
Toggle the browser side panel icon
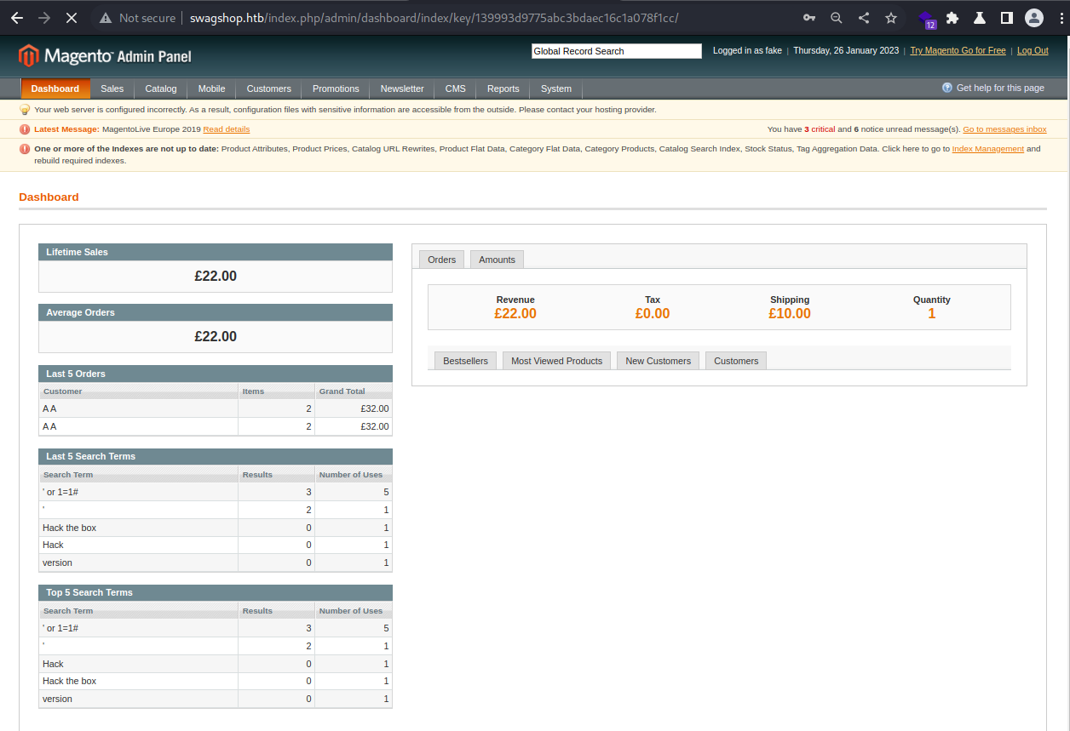(1006, 18)
